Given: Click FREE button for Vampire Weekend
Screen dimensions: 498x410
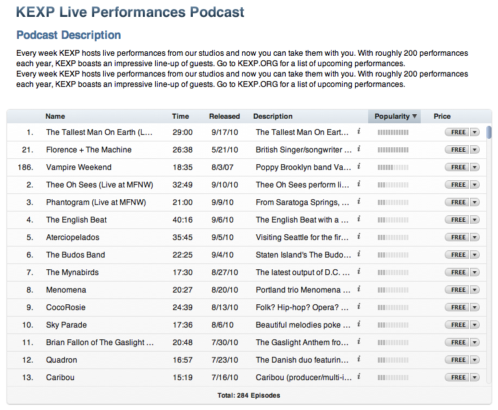Looking at the screenshot, I should (457, 167).
